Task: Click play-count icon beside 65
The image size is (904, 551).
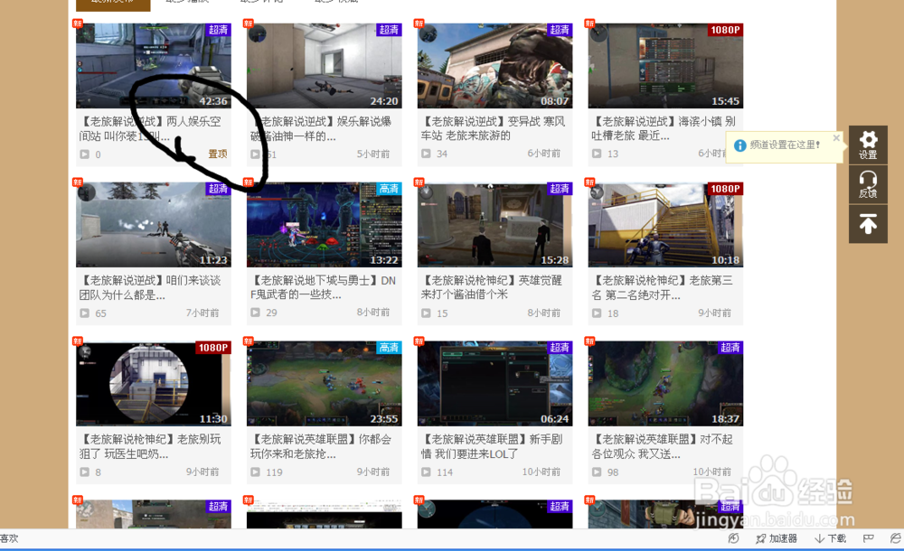Action: pos(85,313)
